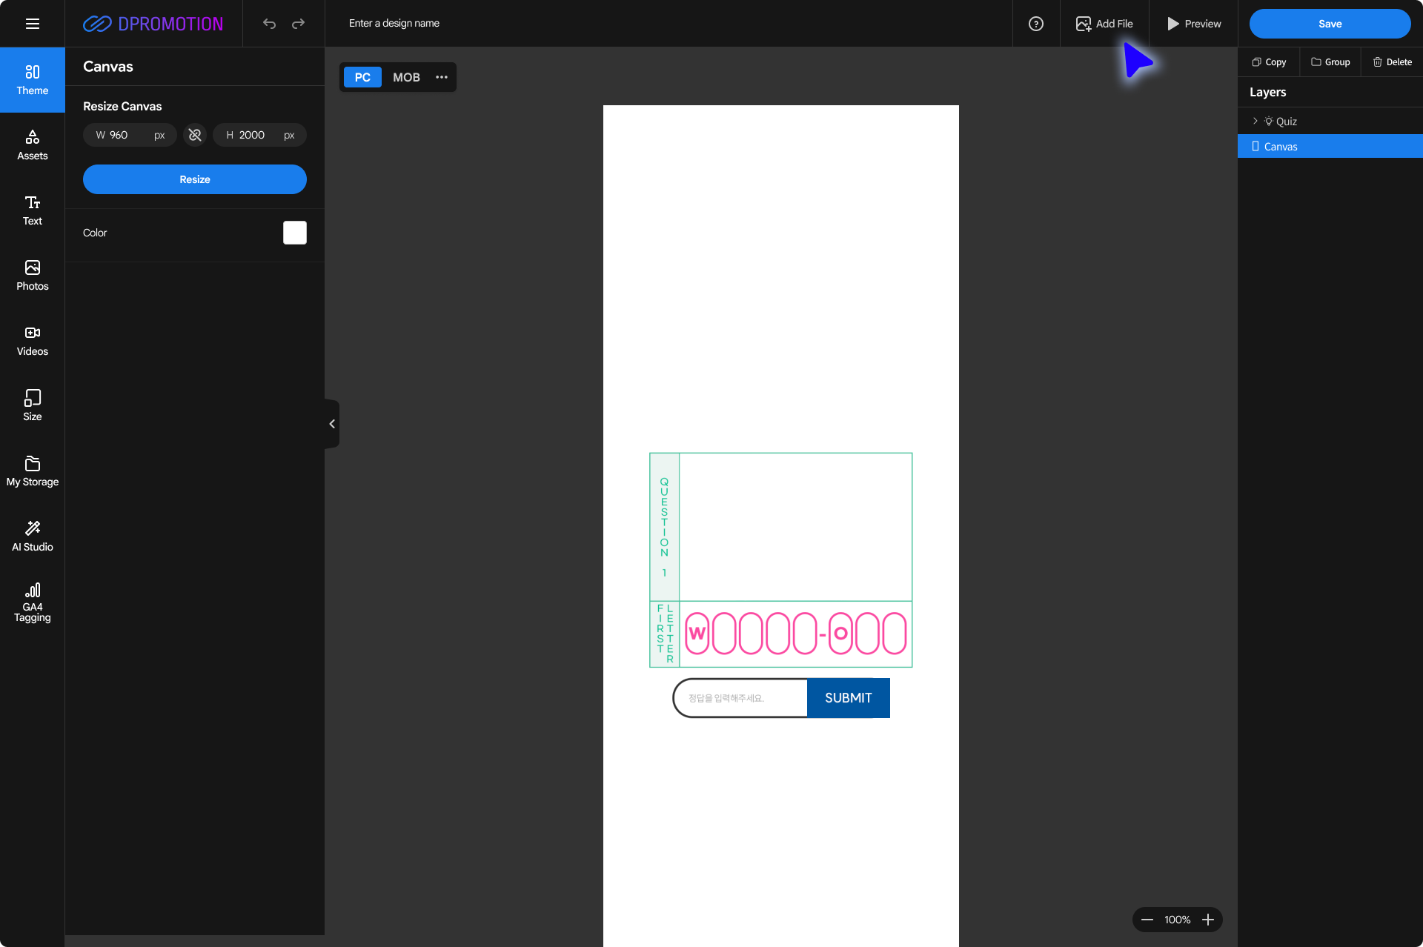
Task: Open the hamburger main menu
Action: point(32,24)
